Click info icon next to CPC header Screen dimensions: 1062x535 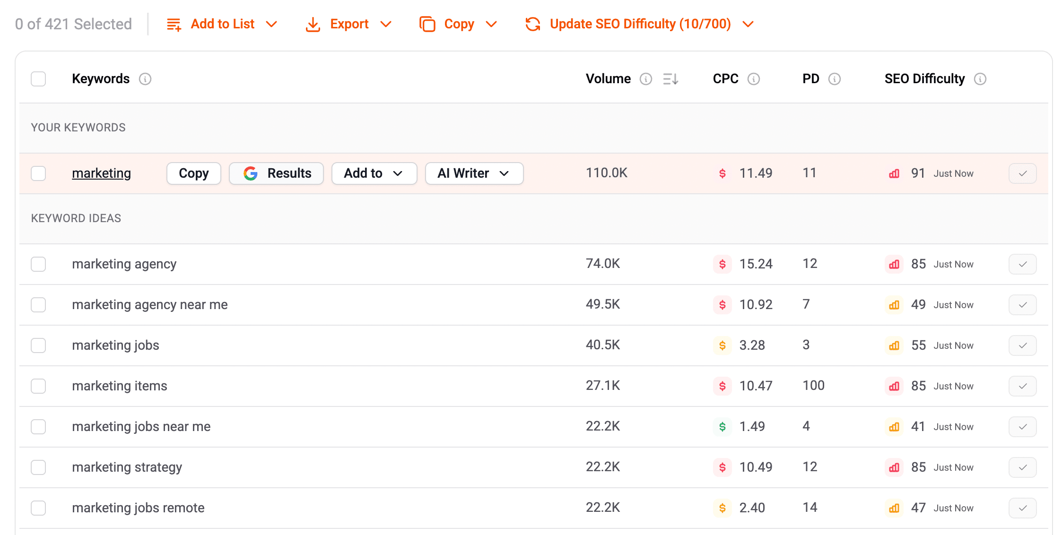754,79
